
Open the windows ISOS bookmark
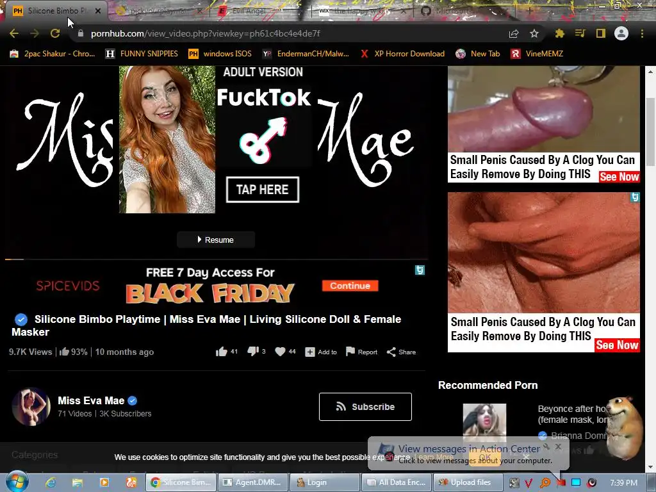pyautogui.click(x=220, y=54)
